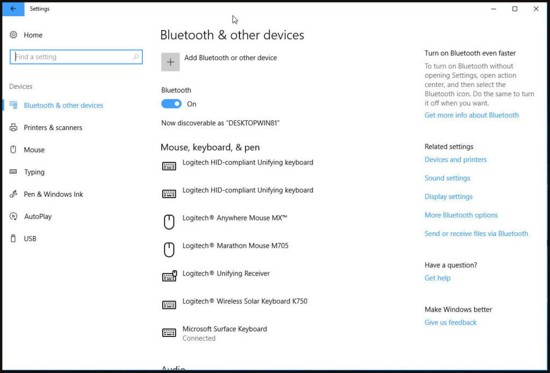Select Mouse in the sidebar
The image size is (550, 373).
pyautogui.click(x=34, y=150)
